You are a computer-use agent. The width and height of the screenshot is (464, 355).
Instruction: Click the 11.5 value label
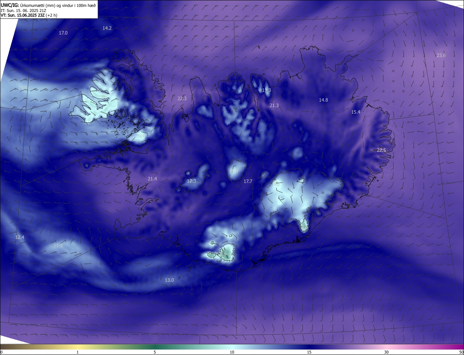58,246
